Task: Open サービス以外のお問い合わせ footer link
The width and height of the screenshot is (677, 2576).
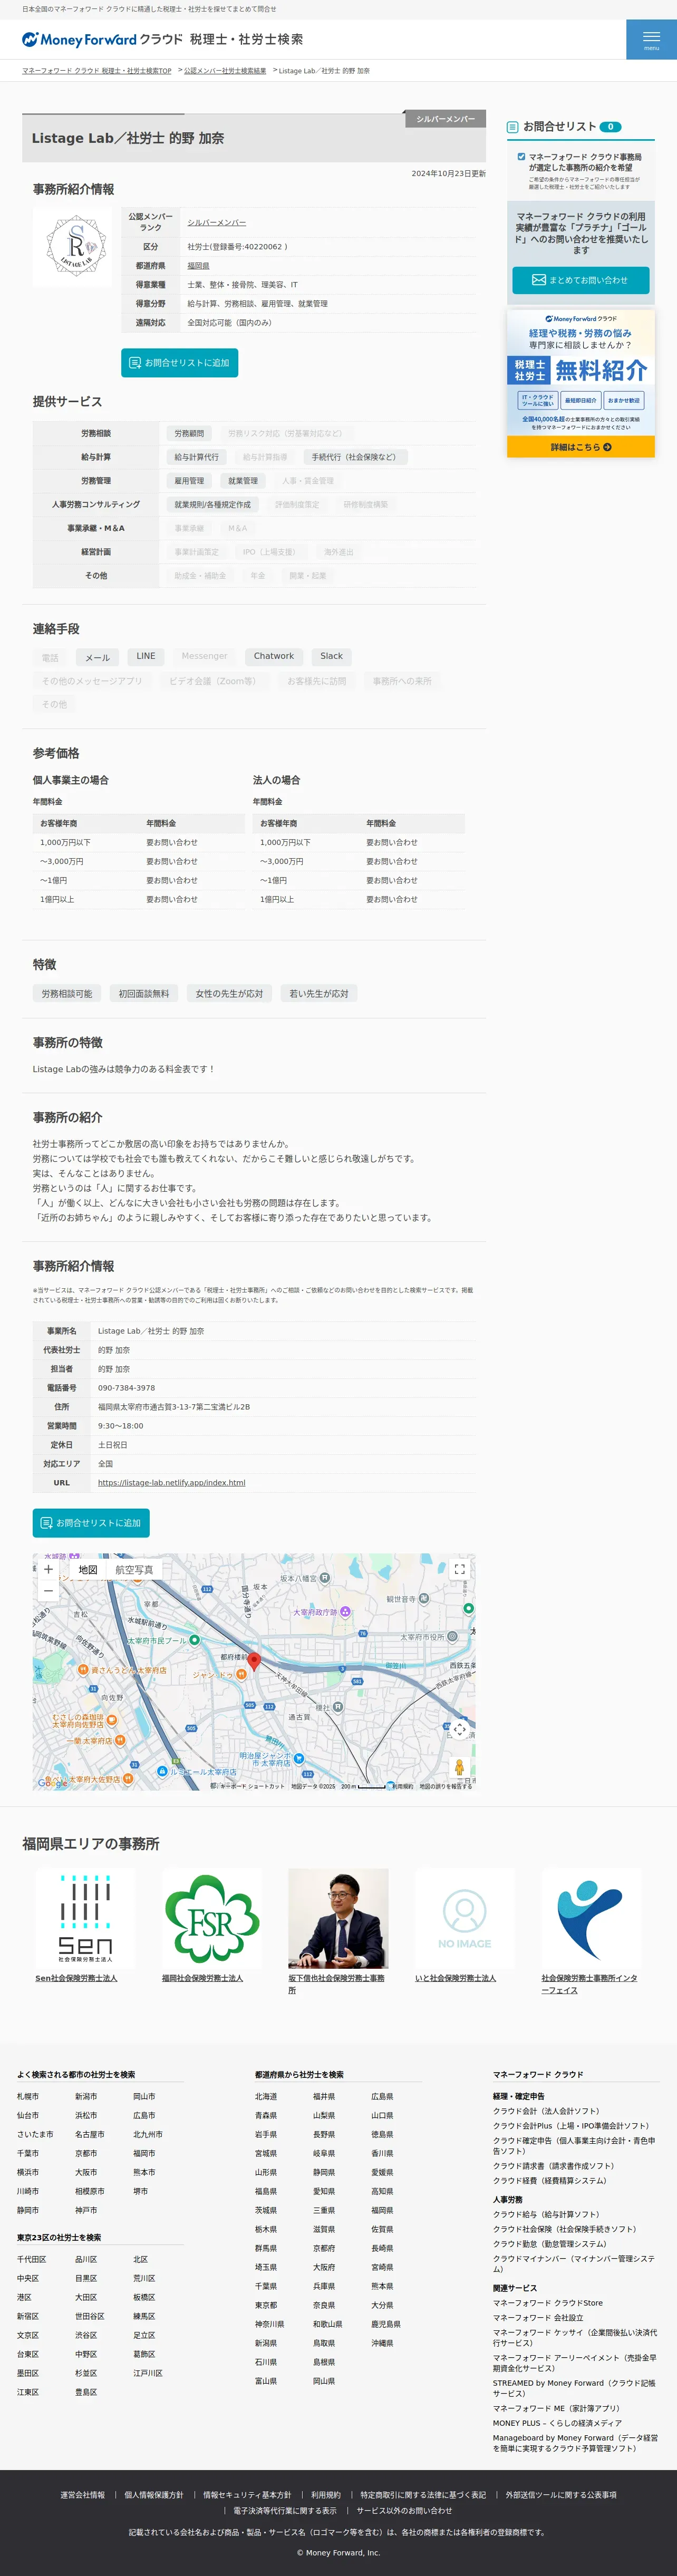Action: pyautogui.click(x=404, y=2510)
